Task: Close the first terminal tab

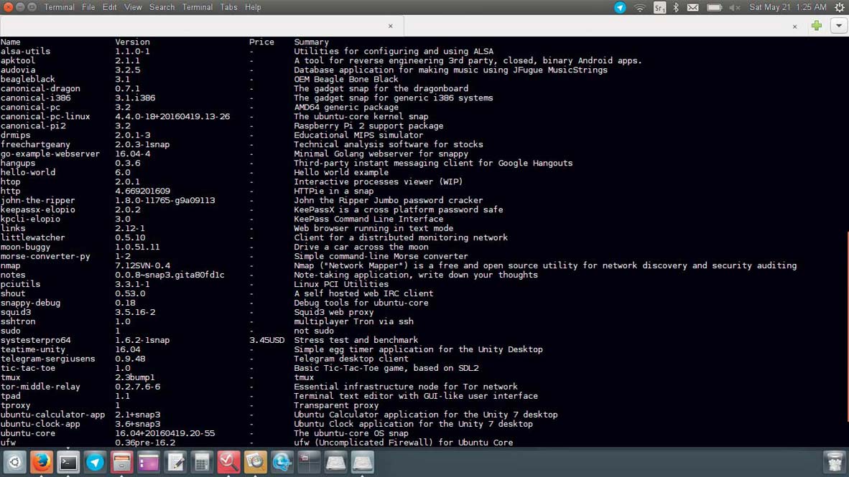Action: (x=391, y=26)
